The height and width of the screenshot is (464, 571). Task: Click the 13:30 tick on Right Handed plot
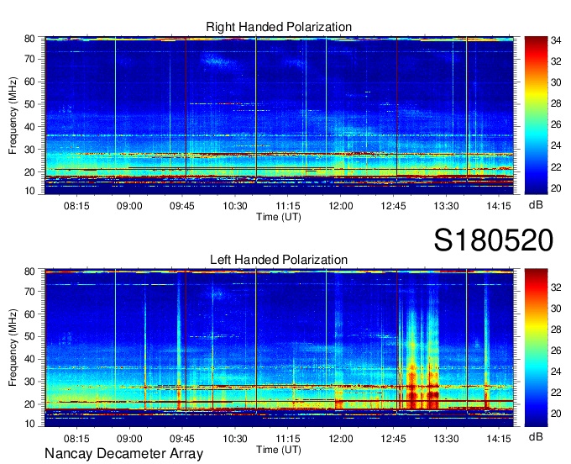tap(446, 206)
